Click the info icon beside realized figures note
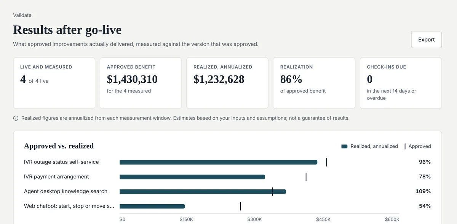The height and width of the screenshot is (224, 457). pos(16,118)
